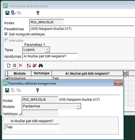Open help in Informacija apie parametrą window
This screenshot has height=140, width=135.
tap(38, 13)
